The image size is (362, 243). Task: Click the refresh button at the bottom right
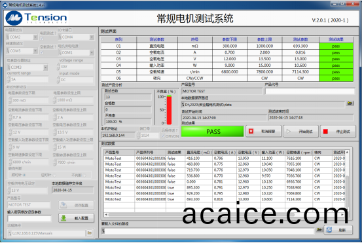(338, 230)
